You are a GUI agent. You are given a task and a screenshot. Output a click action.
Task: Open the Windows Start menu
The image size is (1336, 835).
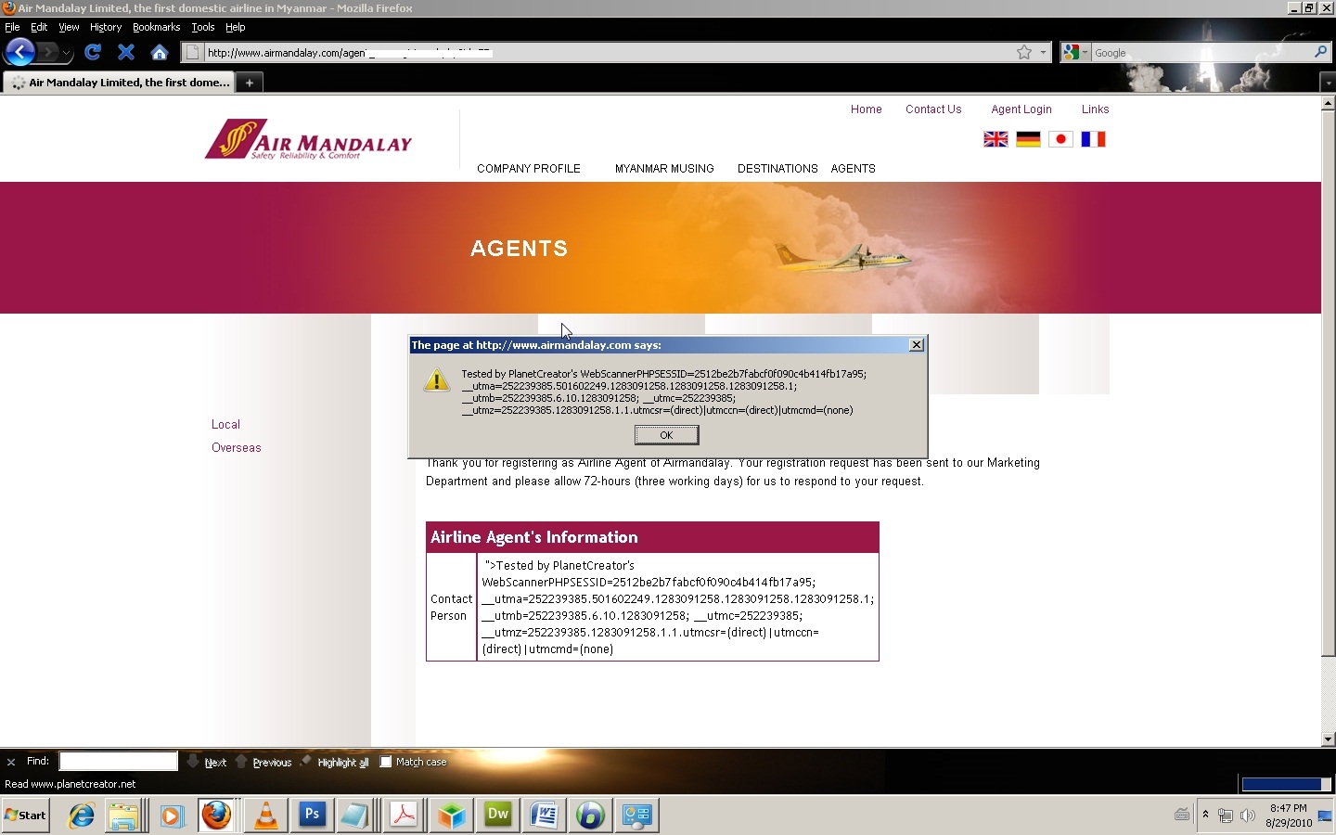coord(26,816)
